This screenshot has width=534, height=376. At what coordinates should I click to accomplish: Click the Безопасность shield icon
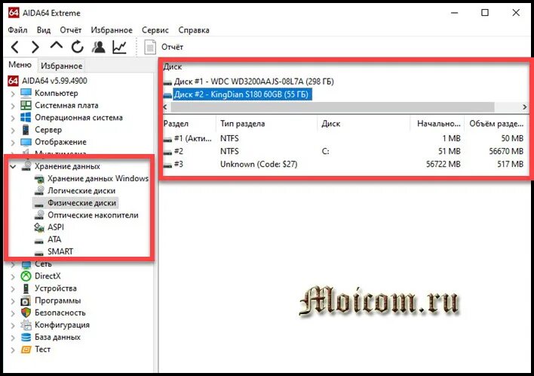(x=26, y=313)
